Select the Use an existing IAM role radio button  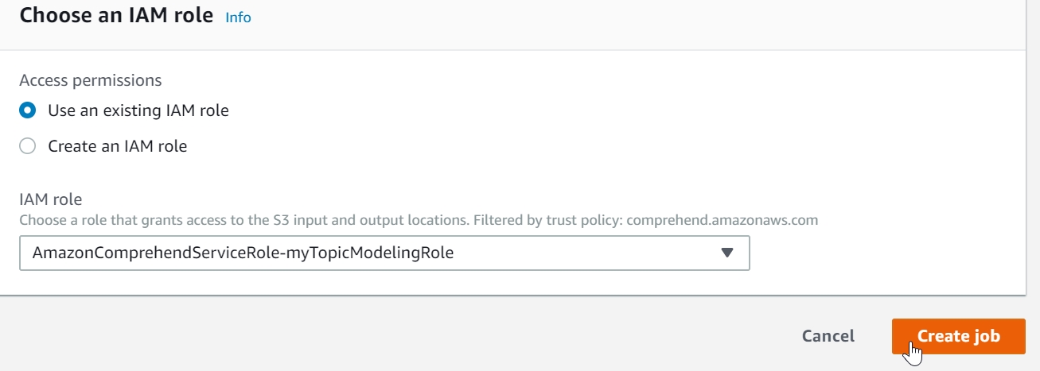pyautogui.click(x=28, y=111)
